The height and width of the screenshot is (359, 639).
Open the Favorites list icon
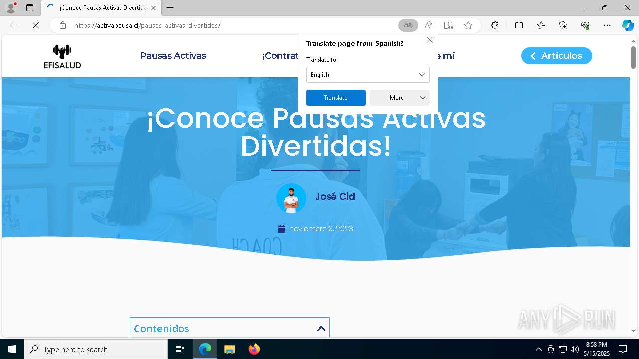click(541, 25)
